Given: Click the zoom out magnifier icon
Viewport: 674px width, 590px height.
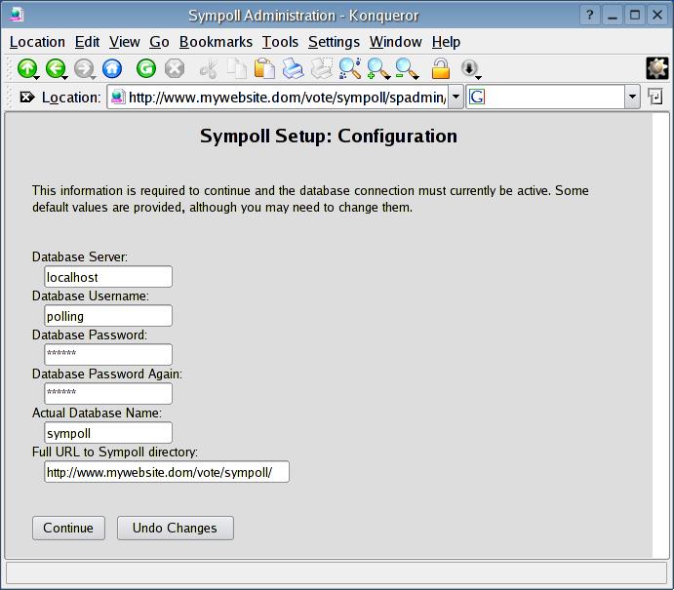Looking at the screenshot, I should tap(407, 68).
